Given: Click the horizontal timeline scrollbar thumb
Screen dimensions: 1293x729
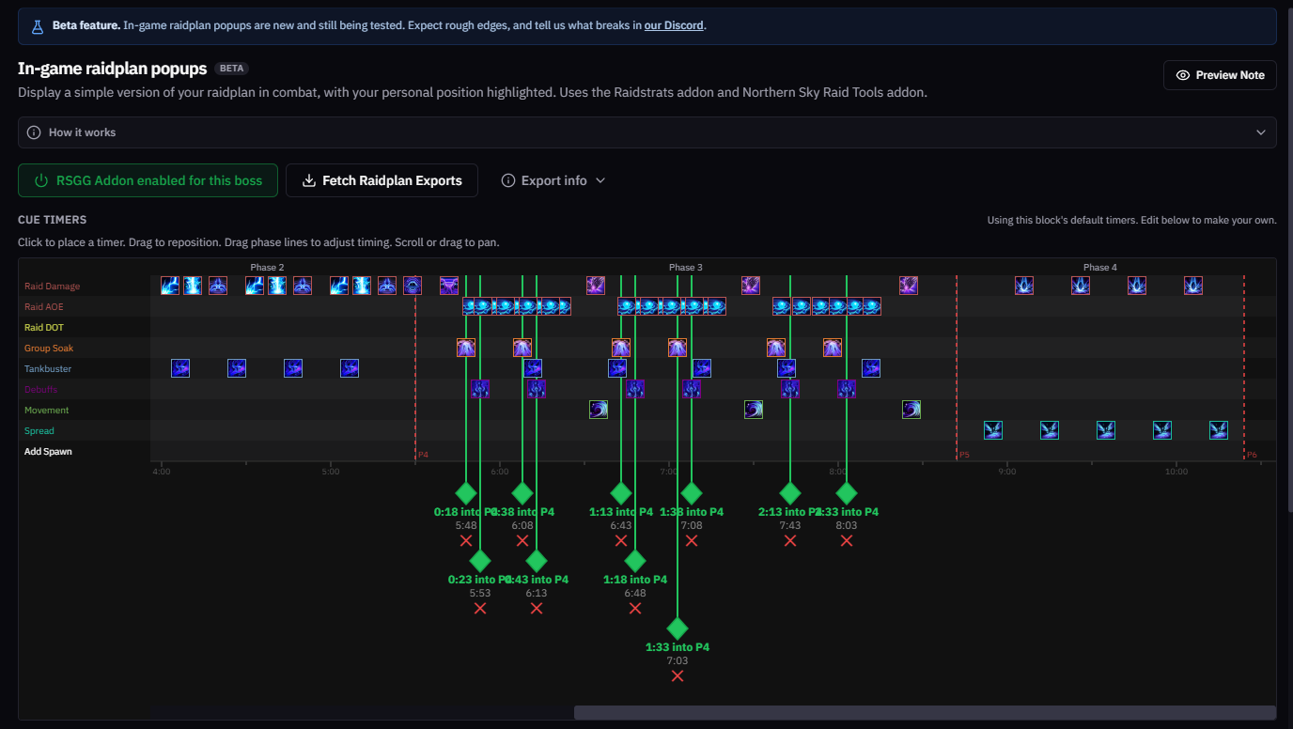Looking at the screenshot, I should (925, 713).
